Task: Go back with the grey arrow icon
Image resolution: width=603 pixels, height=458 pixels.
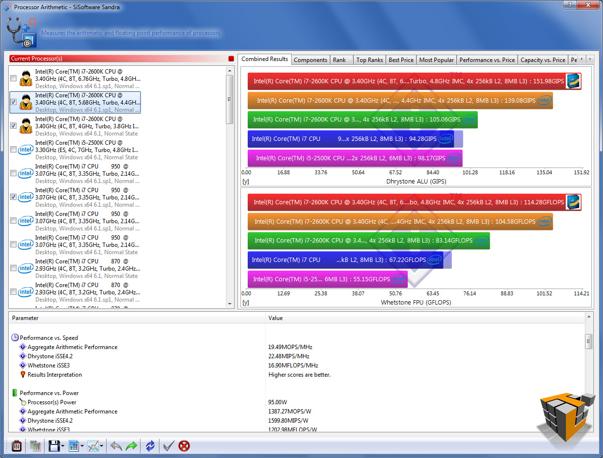Action: (116, 446)
